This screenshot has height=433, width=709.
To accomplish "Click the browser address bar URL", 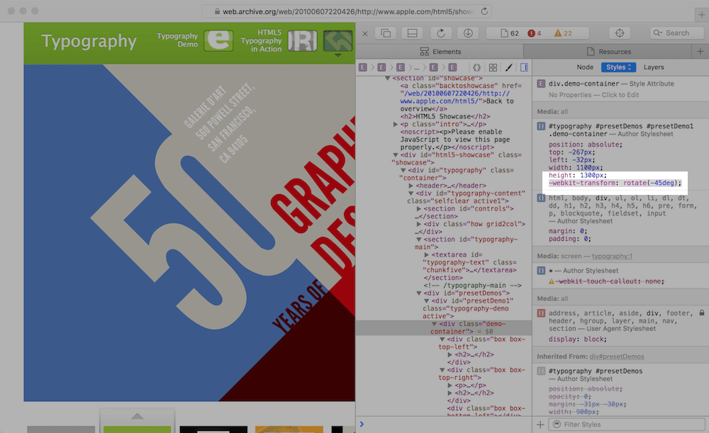I will click(x=348, y=11).
